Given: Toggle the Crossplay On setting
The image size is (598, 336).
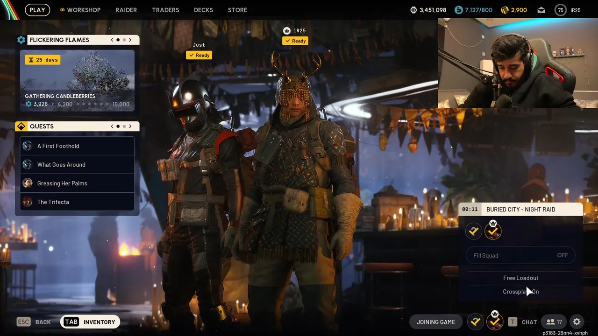Looking at the screenshot, I should pyautogui.click(x=520, y=292).
